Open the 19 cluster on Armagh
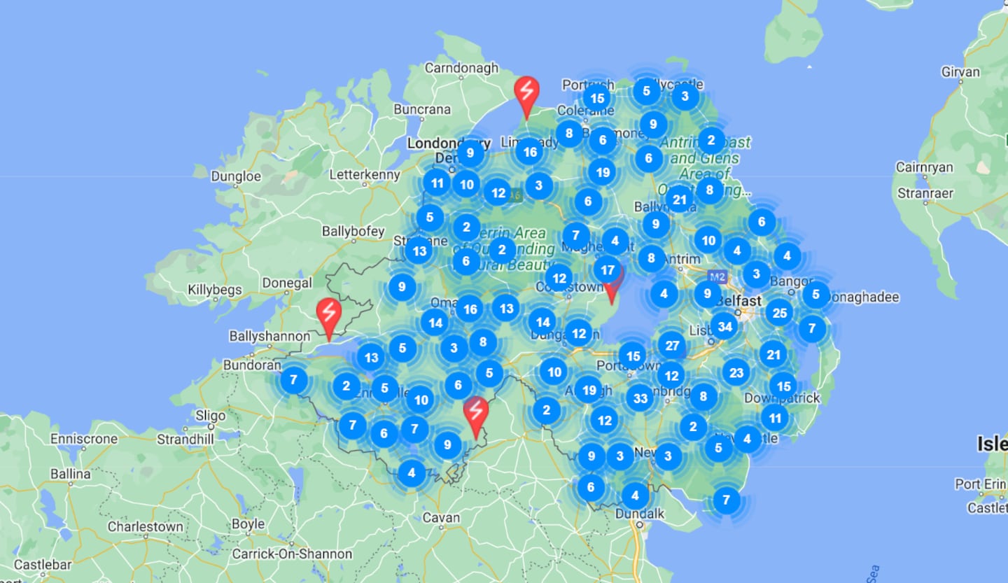This screenshot has width=1008, height=583. tap(588, 391)
